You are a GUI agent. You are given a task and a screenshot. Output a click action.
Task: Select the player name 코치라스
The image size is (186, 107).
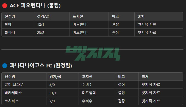point(12,101)
